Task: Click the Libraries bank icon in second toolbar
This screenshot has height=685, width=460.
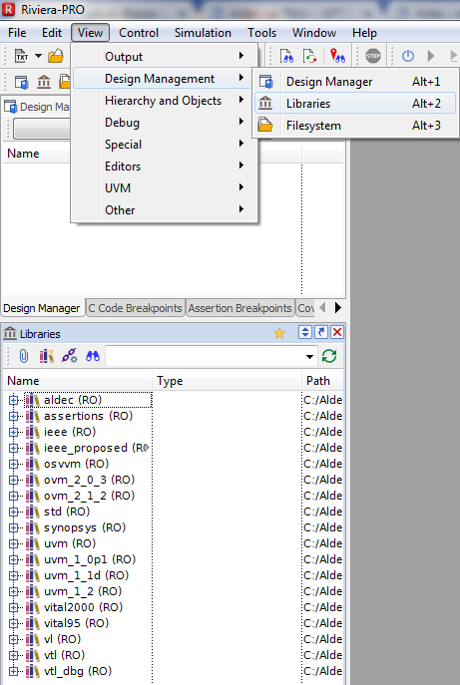Action: coord(44,82)
